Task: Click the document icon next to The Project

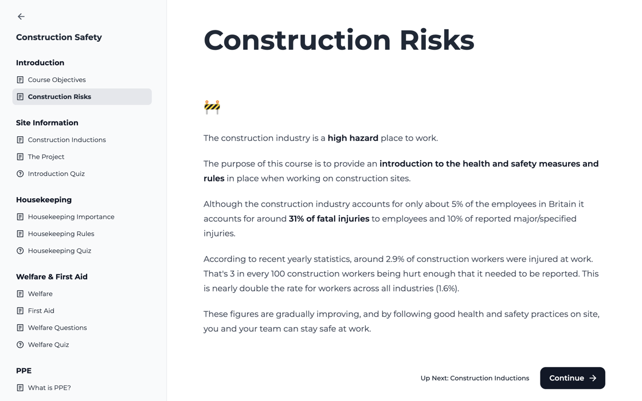Action: click(21, 156)
